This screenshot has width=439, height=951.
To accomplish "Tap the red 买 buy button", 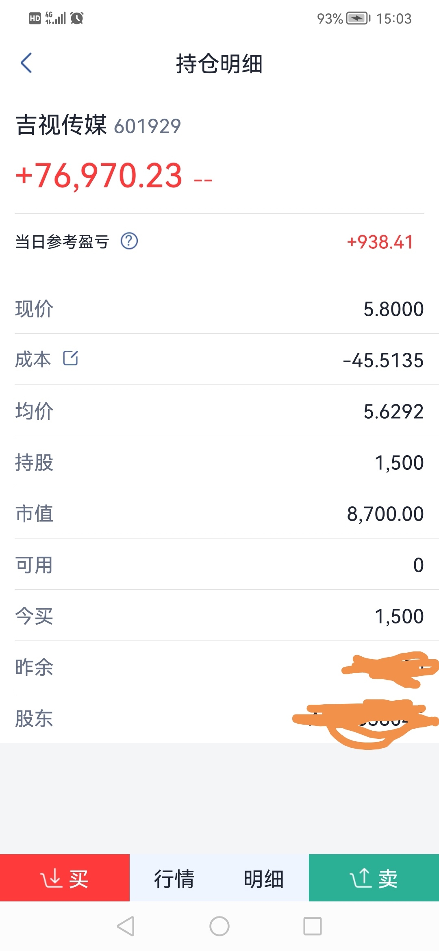I will (x=65, y=878).
